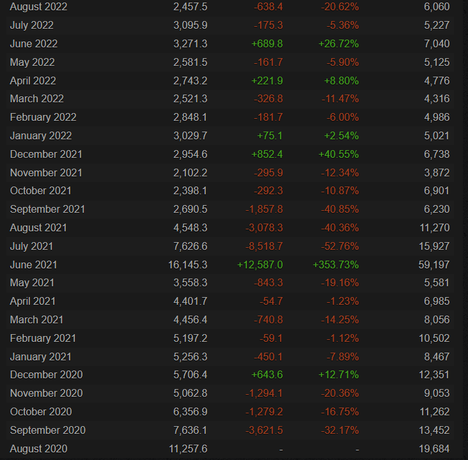The image size is (468, 460).
Task: Select the peak players value 10,502
Action: click(x=434, y=338)
